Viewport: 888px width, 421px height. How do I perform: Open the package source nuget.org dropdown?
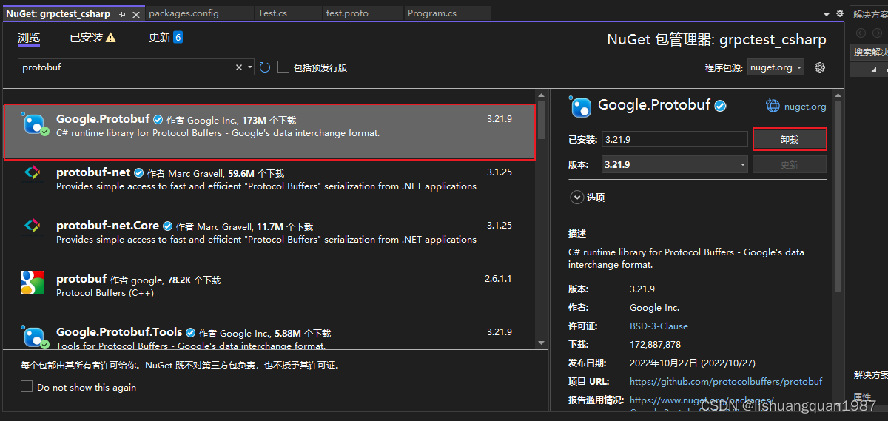tap(776, 67)
